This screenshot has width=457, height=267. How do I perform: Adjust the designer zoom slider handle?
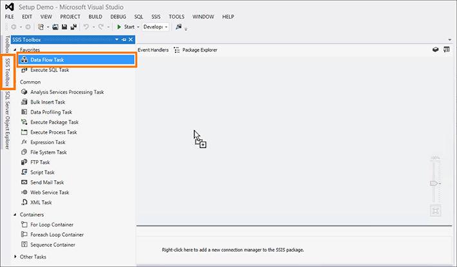pos(434,183)
